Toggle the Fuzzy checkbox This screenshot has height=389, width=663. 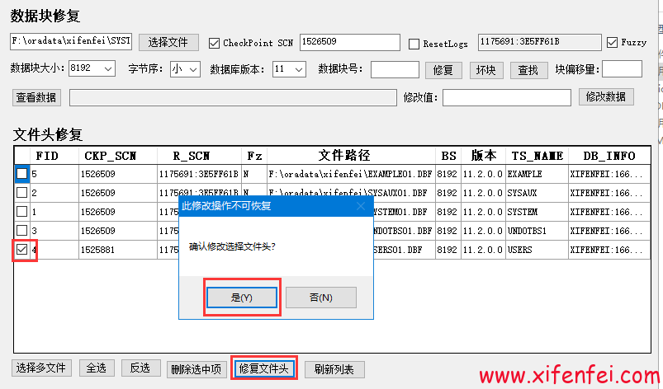click(612, 42)
